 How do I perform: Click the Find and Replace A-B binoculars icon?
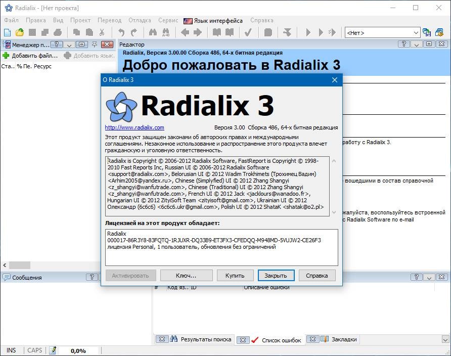[x=166, y=32]
